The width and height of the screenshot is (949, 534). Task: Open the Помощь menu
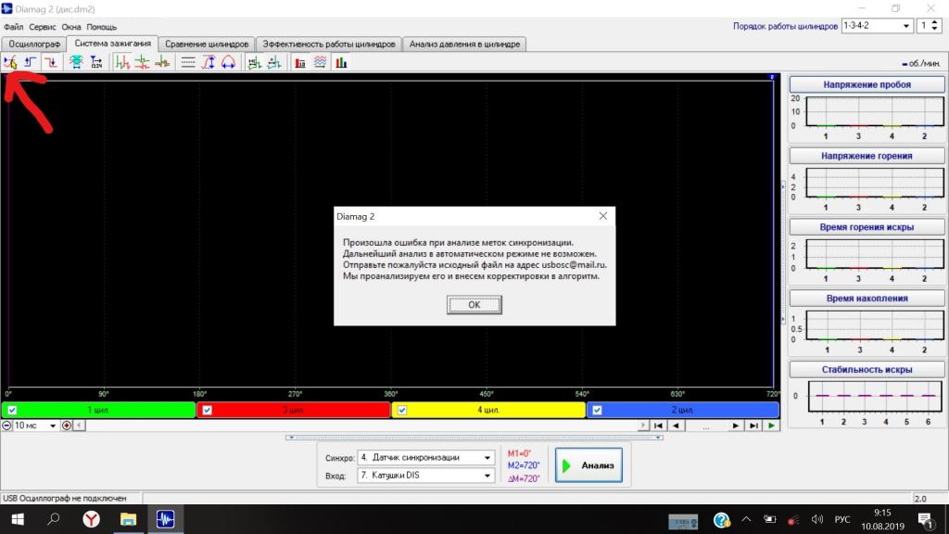(x=102, y=27)
